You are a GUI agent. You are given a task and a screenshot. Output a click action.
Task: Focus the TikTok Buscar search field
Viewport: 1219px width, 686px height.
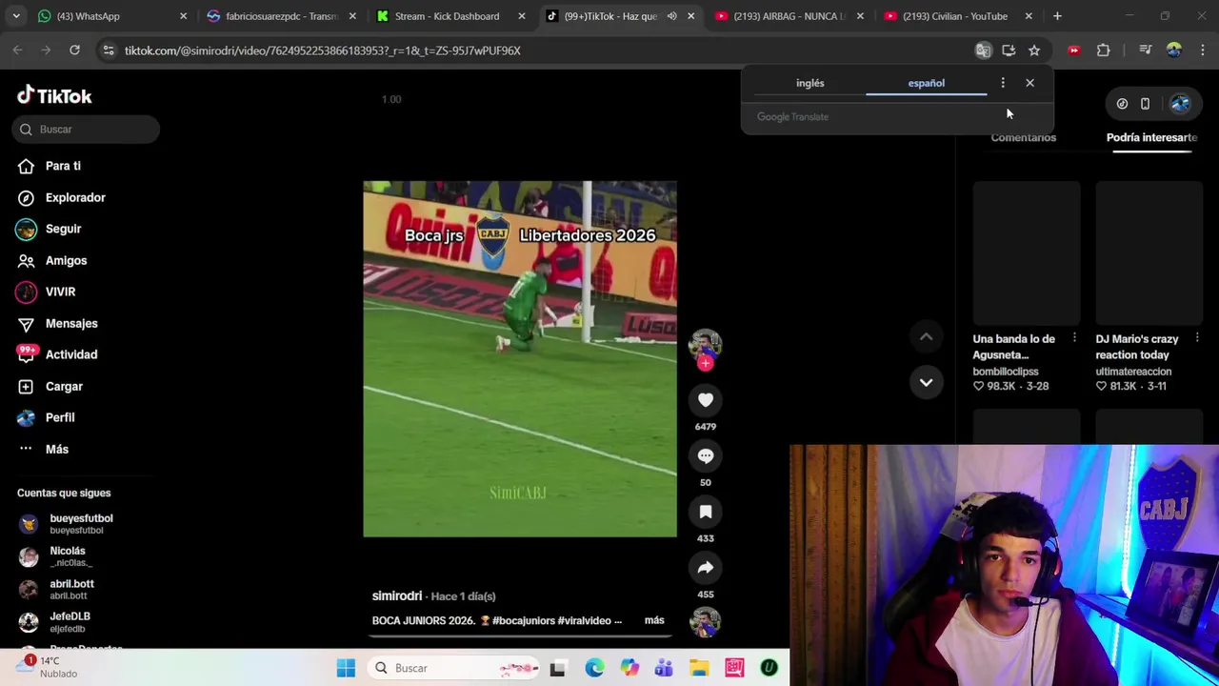(x=86, y=129)
